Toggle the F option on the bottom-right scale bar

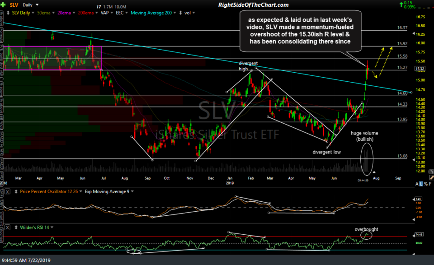[x=431, y=184]
